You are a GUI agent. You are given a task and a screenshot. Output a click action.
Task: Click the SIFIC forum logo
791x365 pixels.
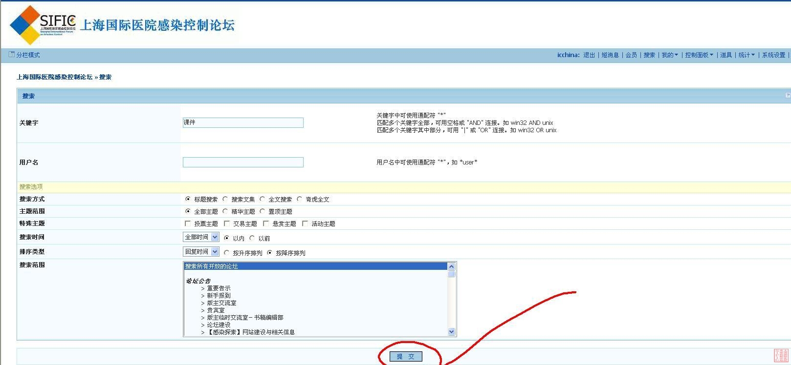coord(122,24)
